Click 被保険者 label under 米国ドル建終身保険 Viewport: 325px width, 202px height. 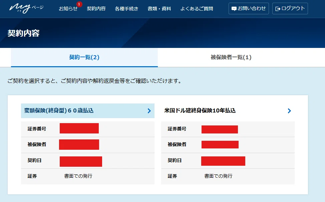tap(177, 144)
